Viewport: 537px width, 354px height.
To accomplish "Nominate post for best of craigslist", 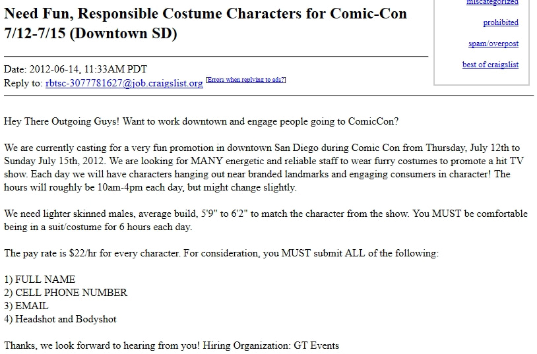I will 490,65.
